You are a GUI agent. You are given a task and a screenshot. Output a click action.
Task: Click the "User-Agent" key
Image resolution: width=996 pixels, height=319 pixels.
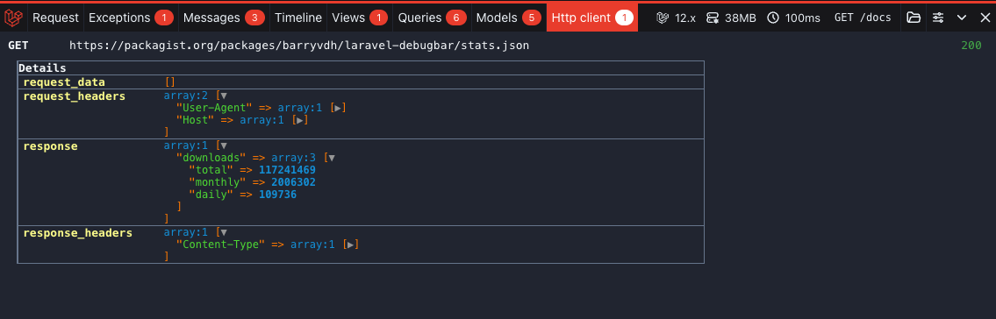(x=214, y=108)
